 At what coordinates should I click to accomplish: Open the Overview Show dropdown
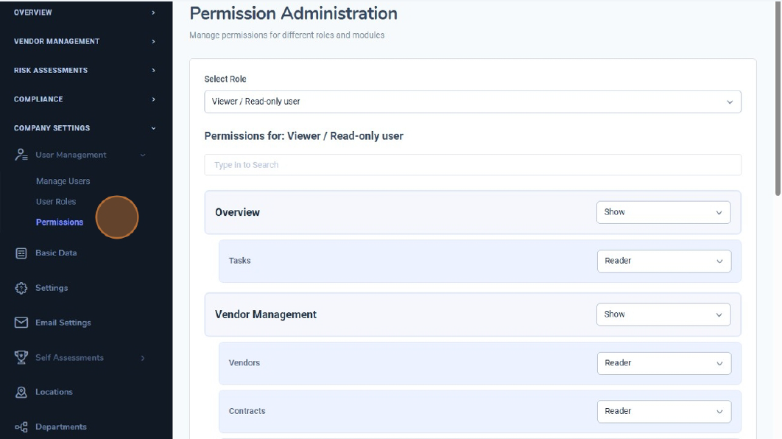(x=663, y=212)
